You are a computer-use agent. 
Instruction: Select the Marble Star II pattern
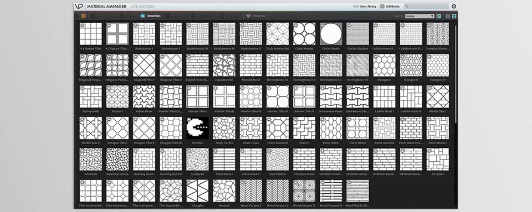pyautogui.click(x=90, y=128)
